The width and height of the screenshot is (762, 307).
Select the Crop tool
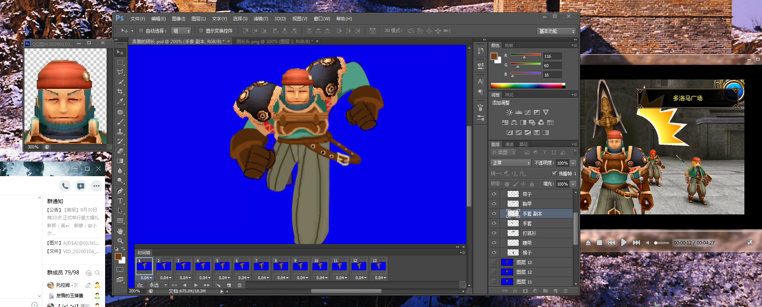click(120, 91)
